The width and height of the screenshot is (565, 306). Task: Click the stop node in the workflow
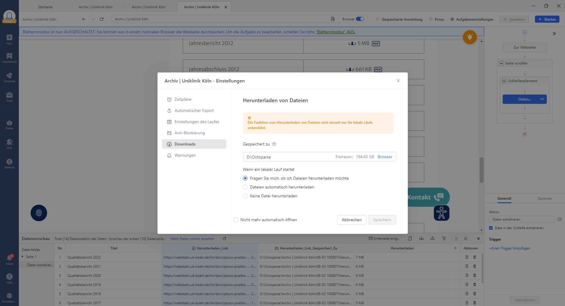[525, 134]
